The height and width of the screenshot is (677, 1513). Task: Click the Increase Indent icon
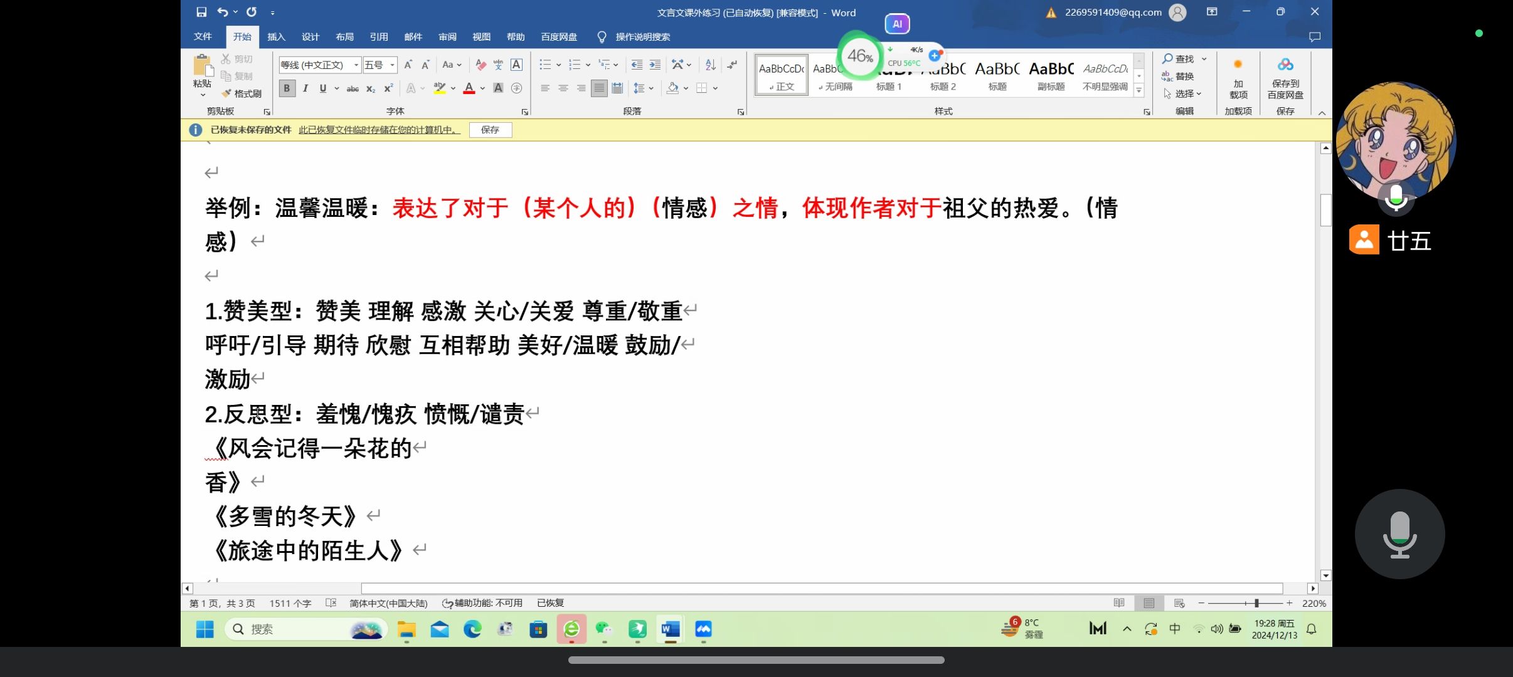point(655,65)
